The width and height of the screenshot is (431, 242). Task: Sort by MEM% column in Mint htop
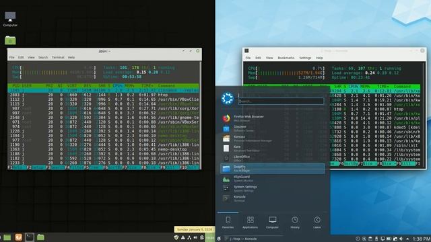129,85
